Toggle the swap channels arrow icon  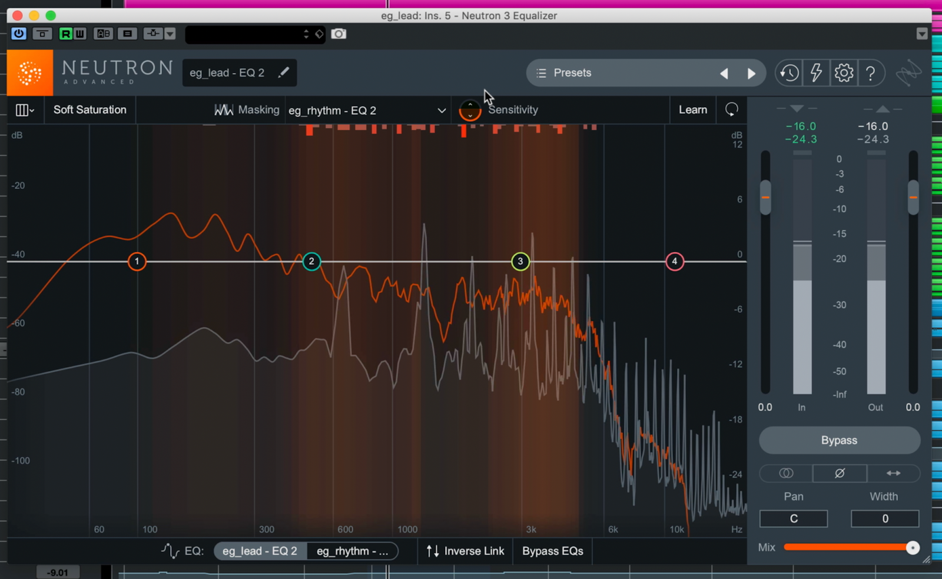pyautogui.click(x=893, y=473)
